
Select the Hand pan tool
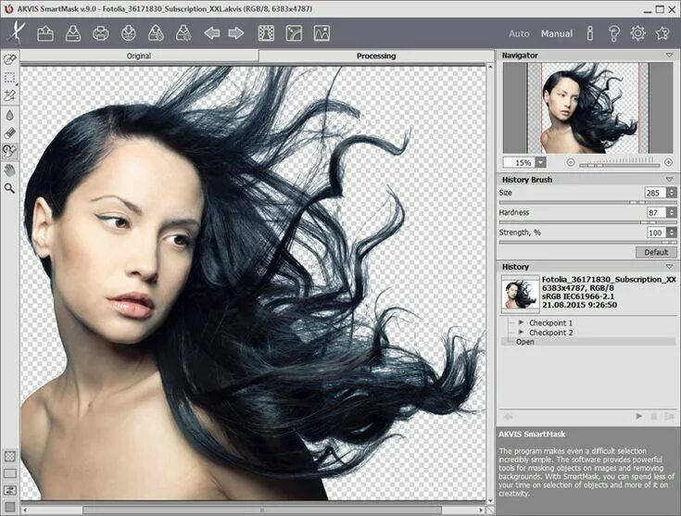[x=9, y=170]
